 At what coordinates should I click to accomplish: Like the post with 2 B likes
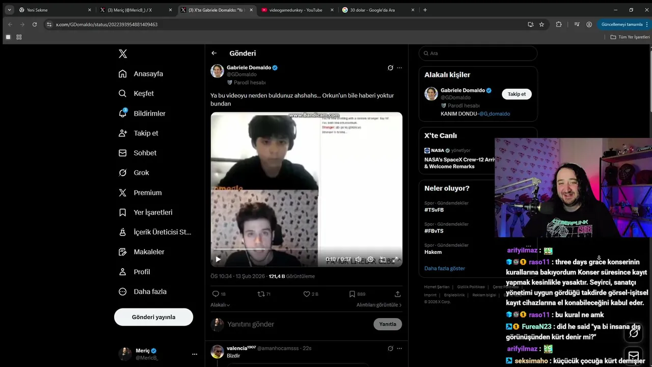pos(311,294)
